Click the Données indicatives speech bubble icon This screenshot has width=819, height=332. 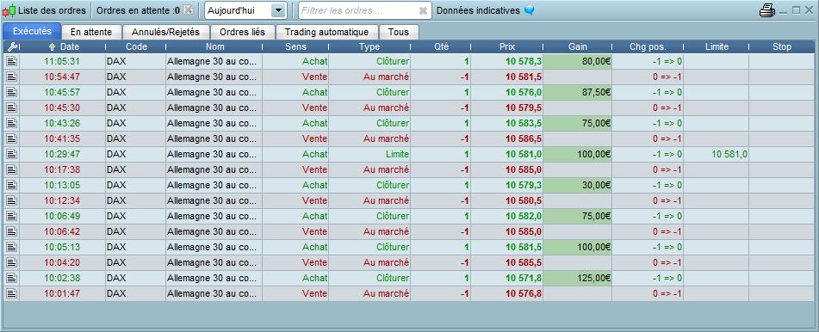click(529, 10)
